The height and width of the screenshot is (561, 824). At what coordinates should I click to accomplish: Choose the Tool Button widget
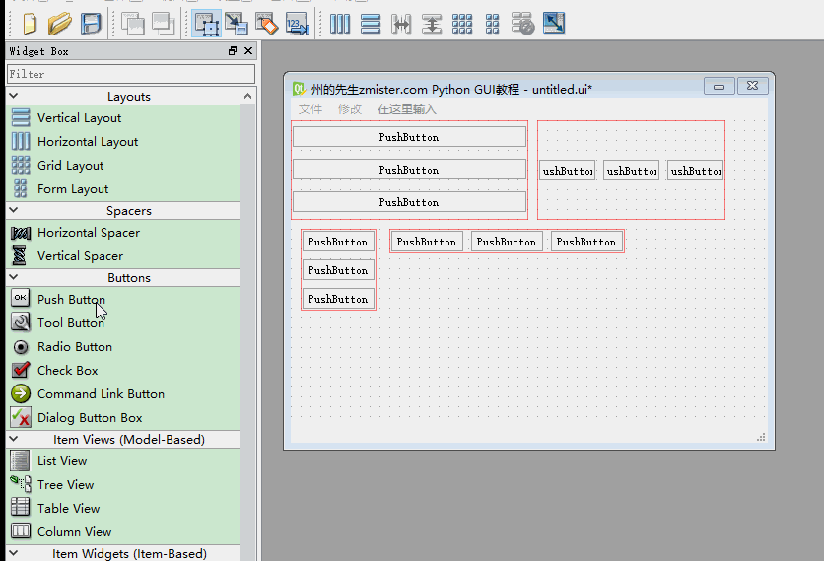pyautogui.click(x=123, y=322)
